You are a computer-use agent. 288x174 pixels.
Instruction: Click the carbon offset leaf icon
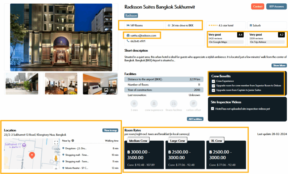click(193, 104)
